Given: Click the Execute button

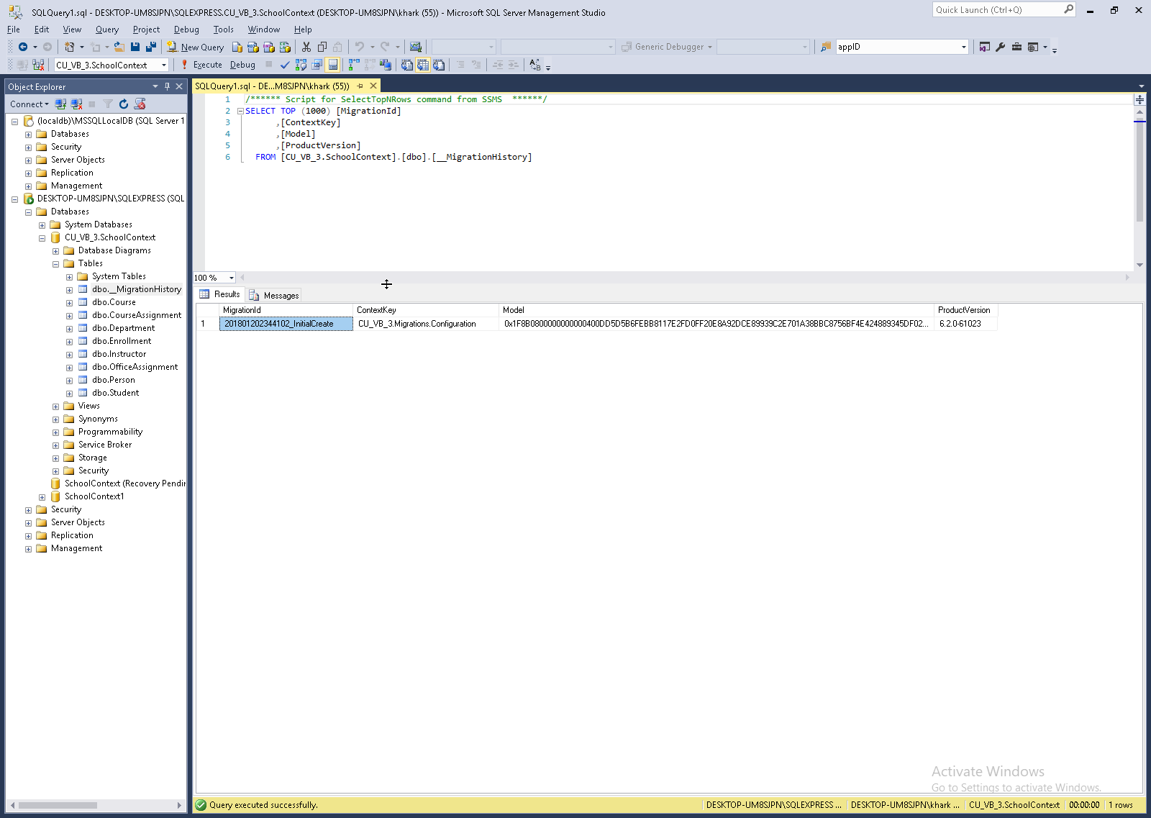Looking at the screenshot, I should coord(201,65).
